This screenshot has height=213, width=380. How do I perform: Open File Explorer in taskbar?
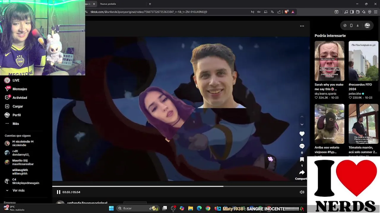191,208
